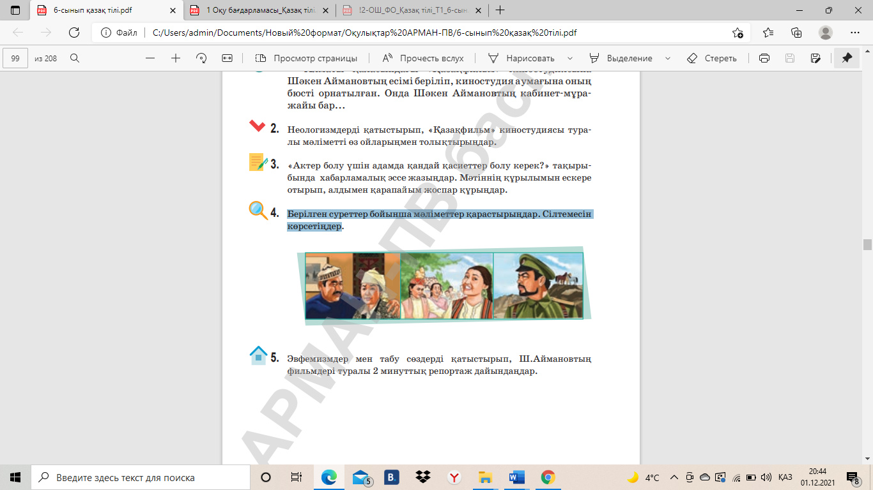This screenshot has height=490, width=873.
Task: Unpin the PDF toolbar
Action: click(x=847, y=58)
